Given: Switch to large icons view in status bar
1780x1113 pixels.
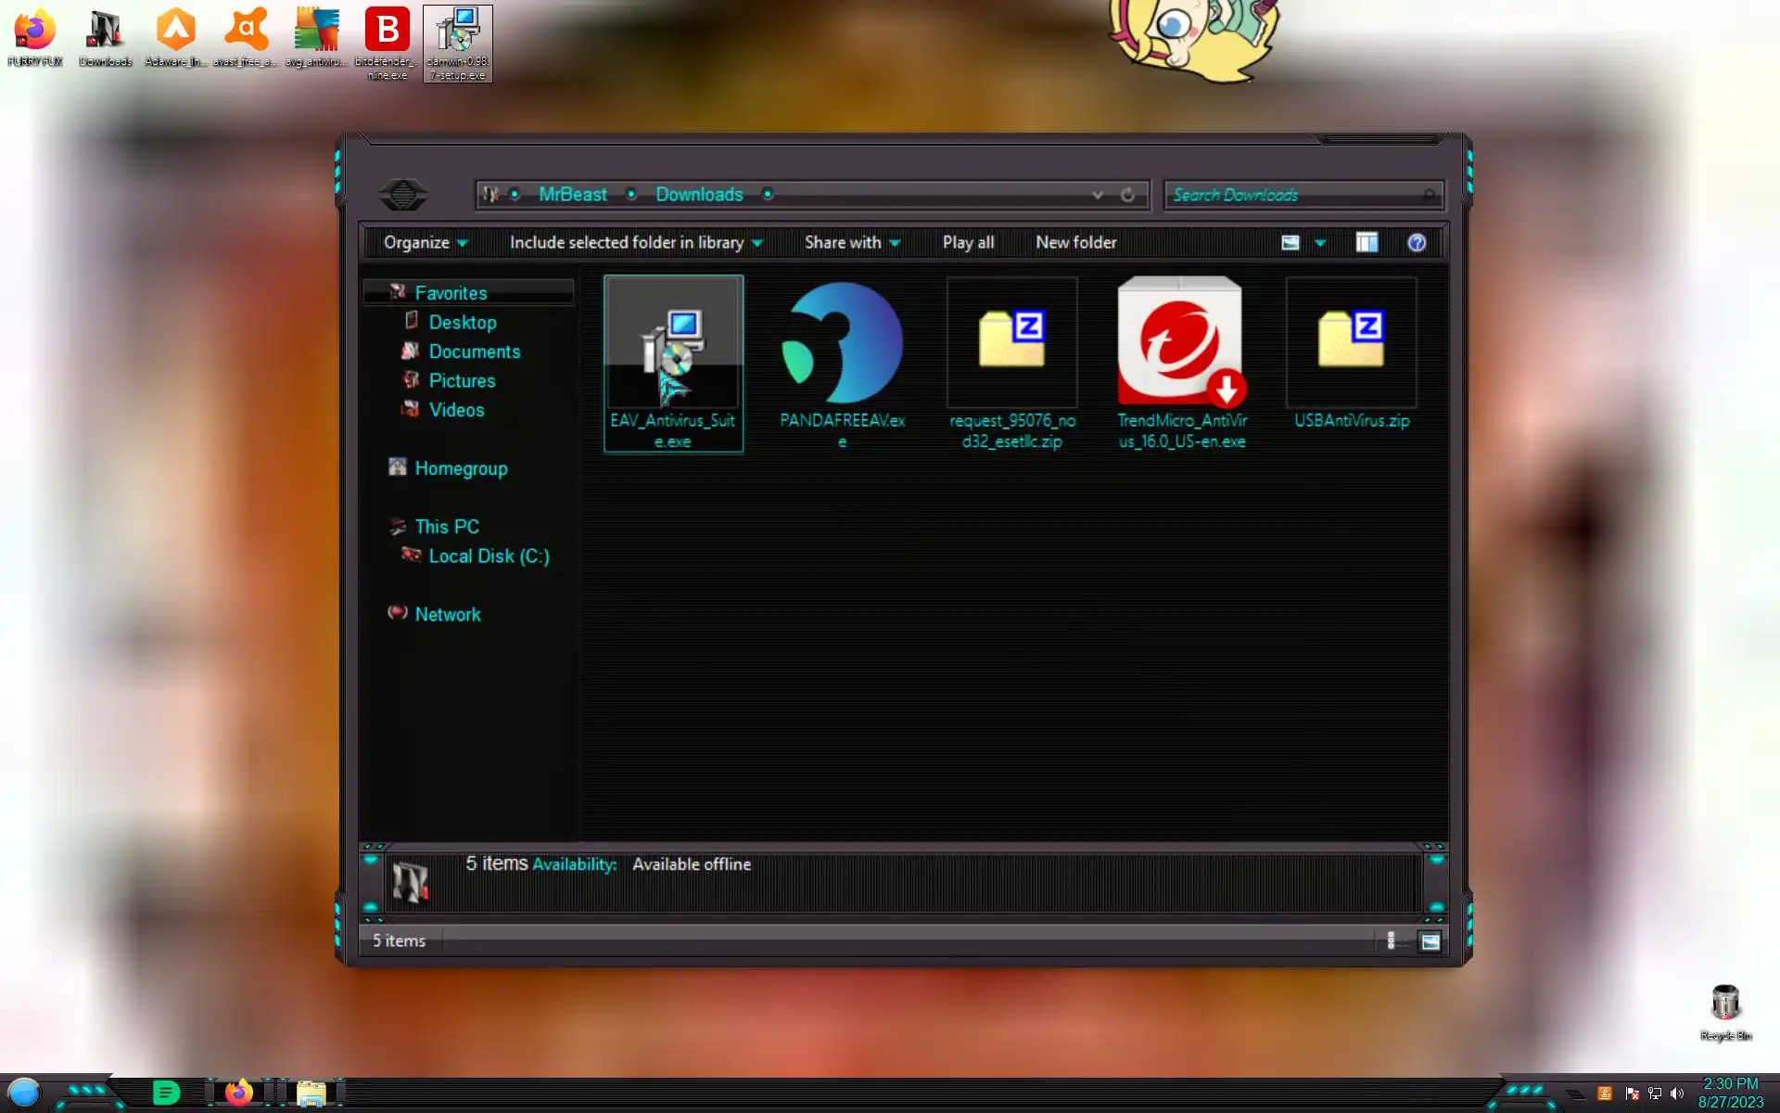Looking at the screenshot, I should [1430, 941].
